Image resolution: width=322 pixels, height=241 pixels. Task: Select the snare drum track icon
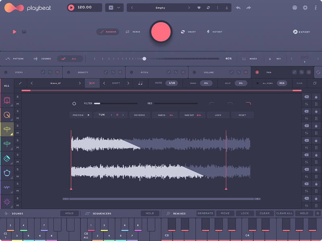(7, 115)
